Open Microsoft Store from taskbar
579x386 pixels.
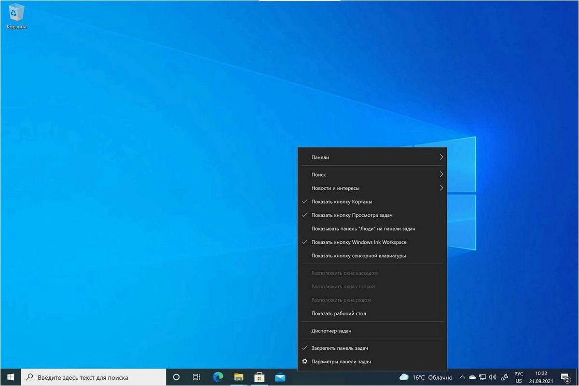[259, 377]
